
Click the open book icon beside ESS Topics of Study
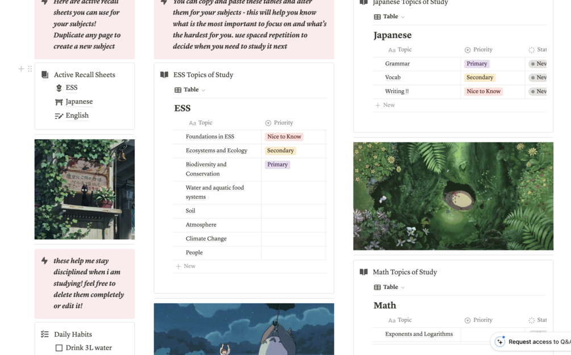point(164,74)
